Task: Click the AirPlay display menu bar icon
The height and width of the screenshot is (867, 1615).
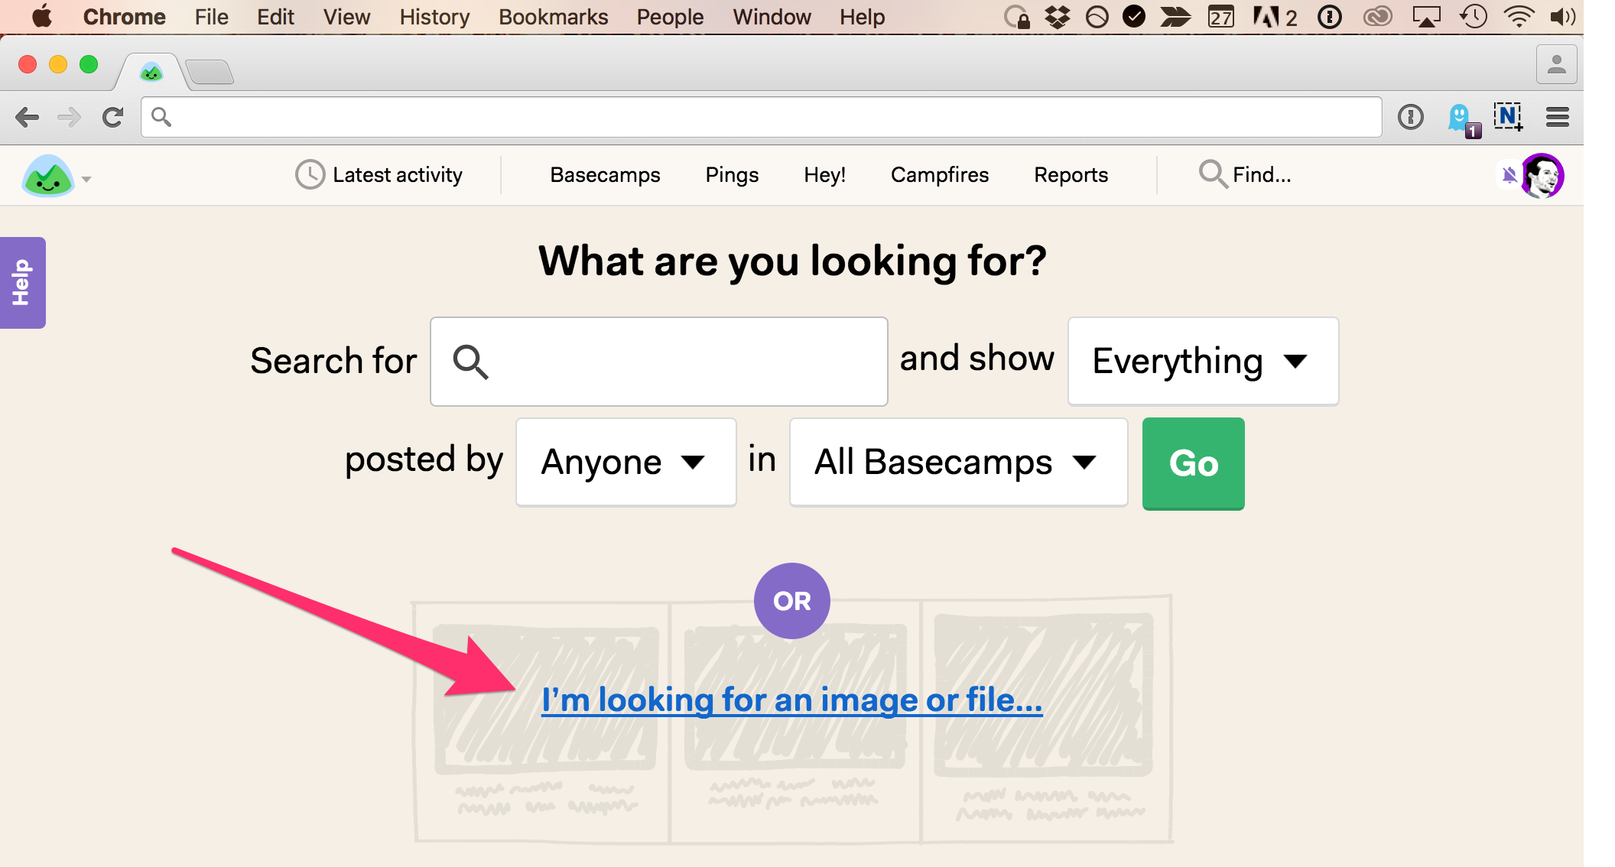Action: [x=1426, y=16]
